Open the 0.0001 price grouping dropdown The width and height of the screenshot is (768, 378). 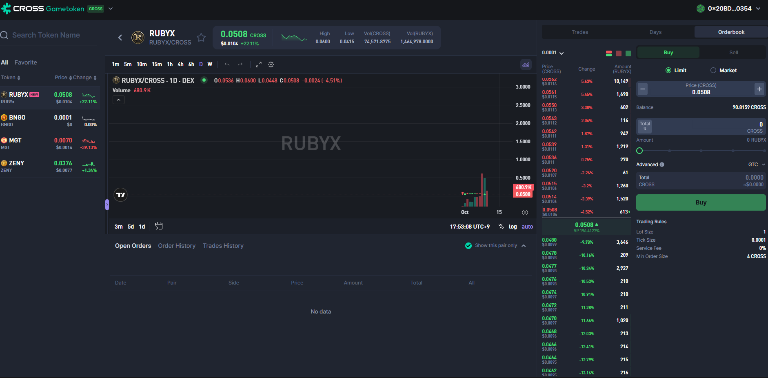(x=553, y=53)
